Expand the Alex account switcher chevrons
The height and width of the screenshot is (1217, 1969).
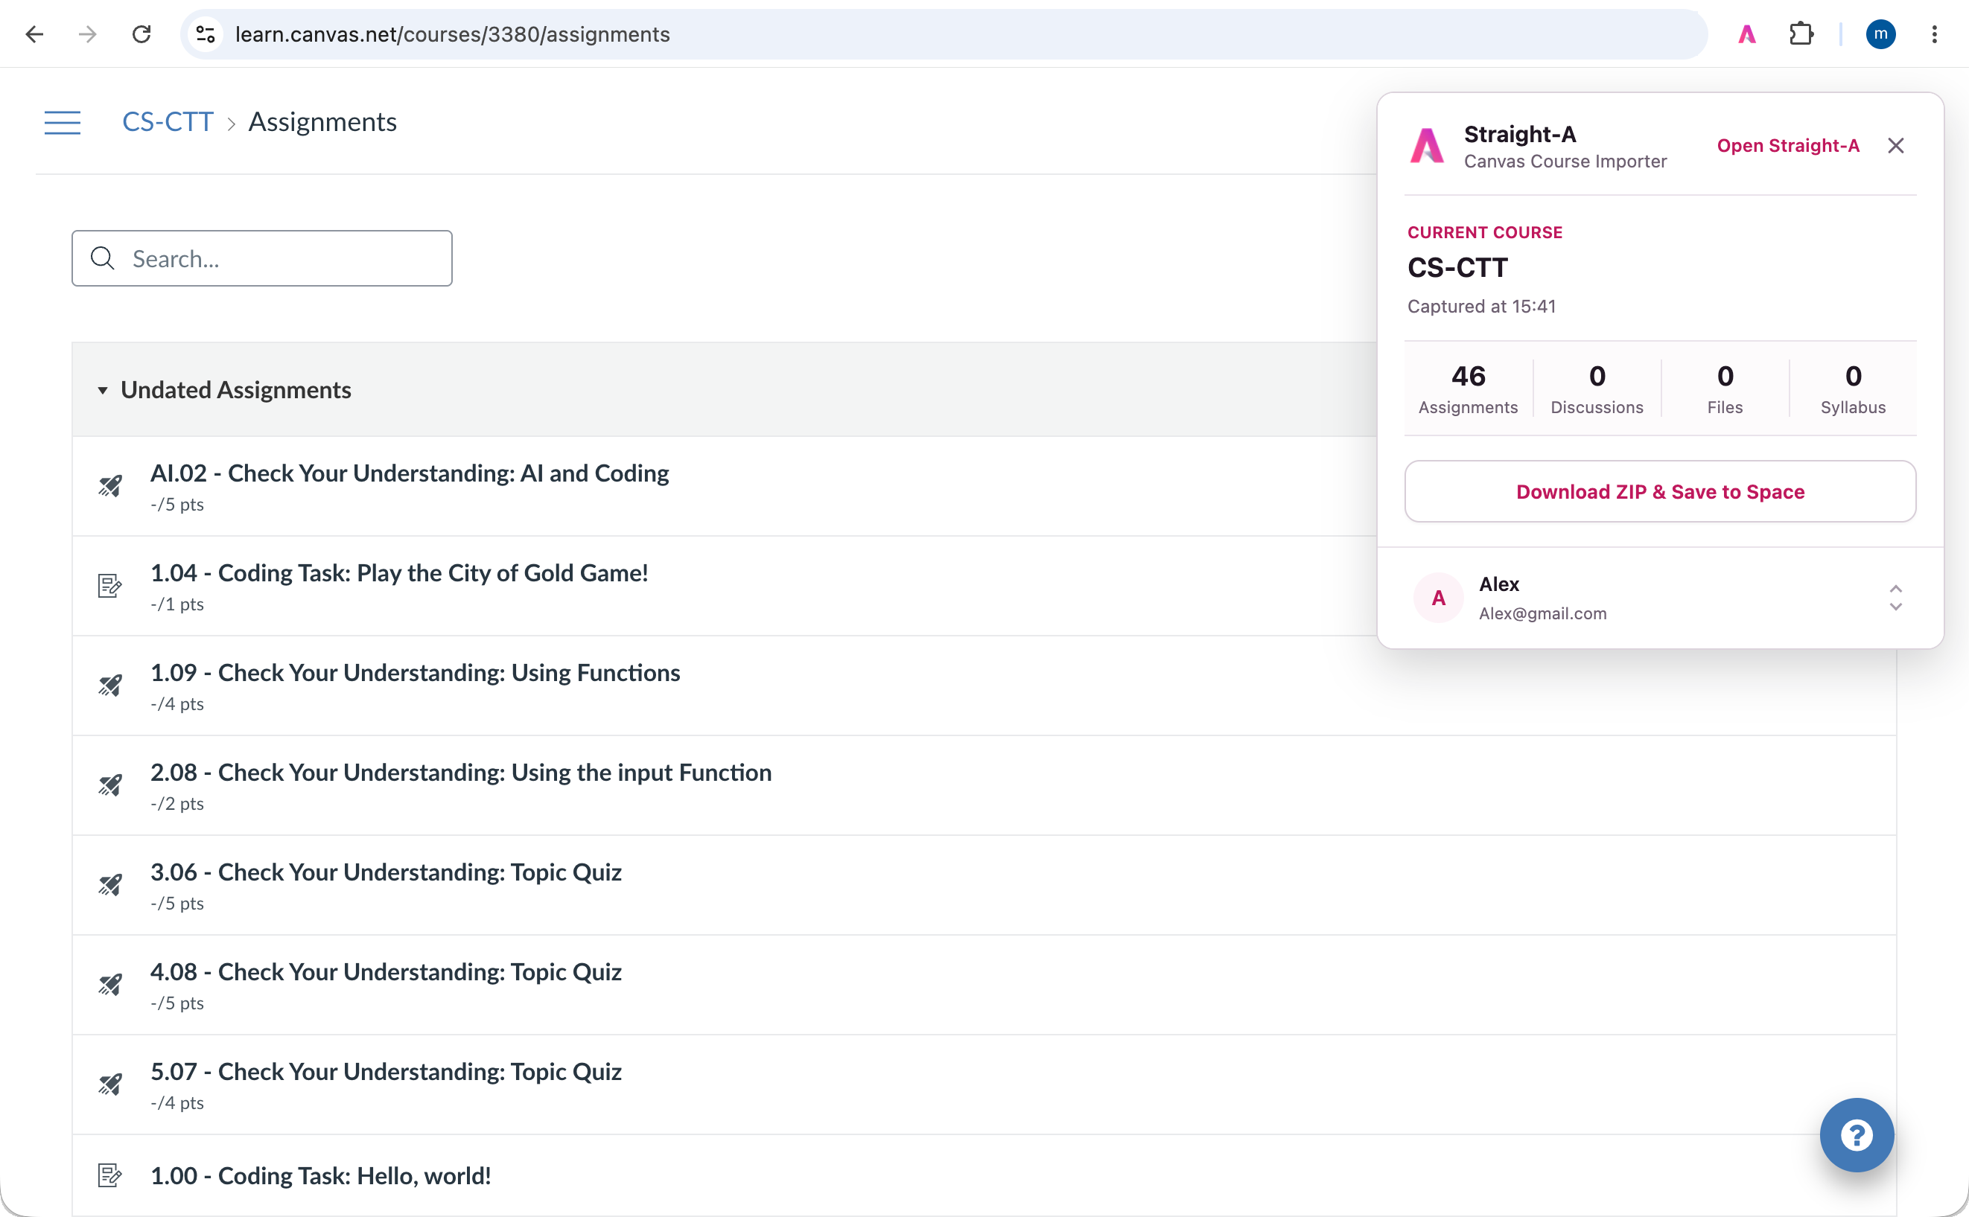pos(1896,598)
